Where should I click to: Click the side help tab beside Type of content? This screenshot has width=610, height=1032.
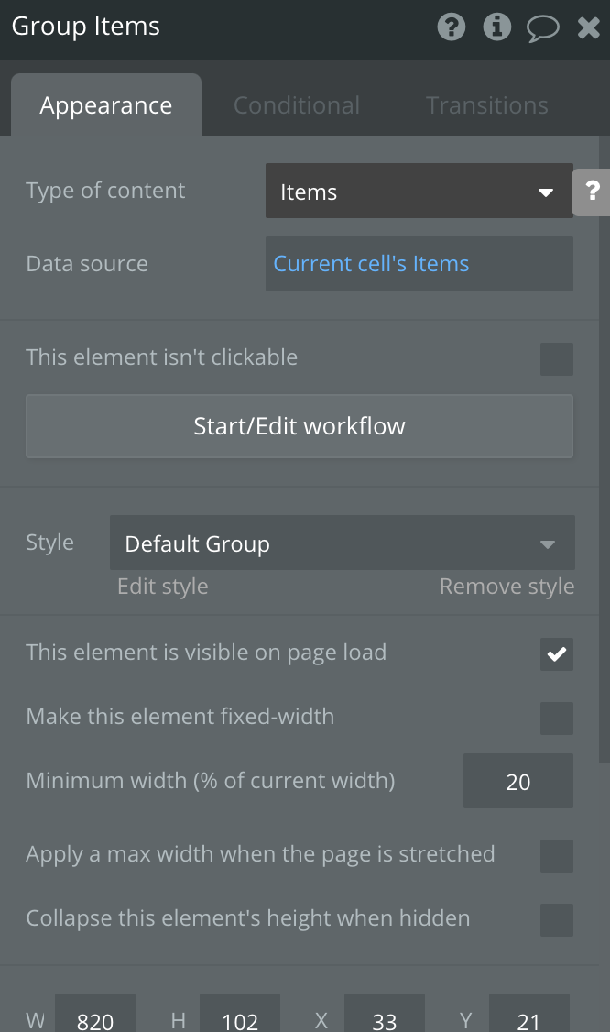593,192
